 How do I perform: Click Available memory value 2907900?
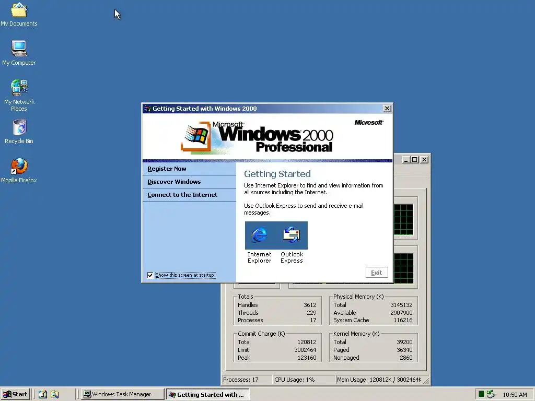401,313
